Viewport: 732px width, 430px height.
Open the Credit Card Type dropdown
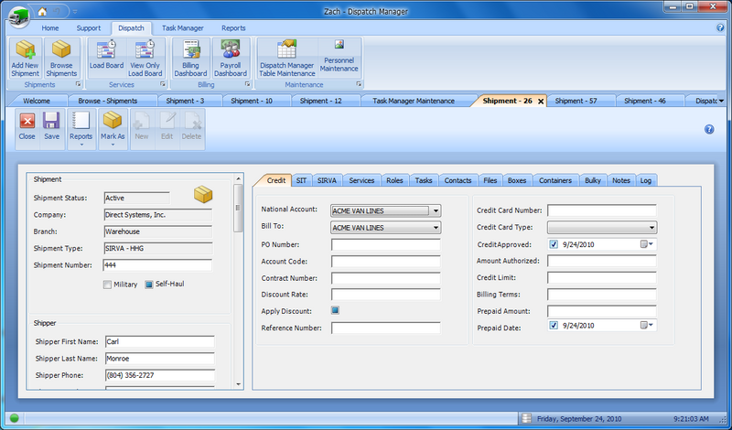[651, 228]
